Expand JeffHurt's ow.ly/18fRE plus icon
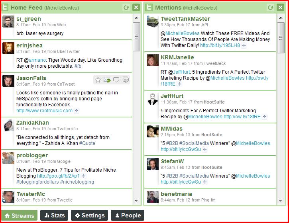Viewport: 289px width, 223px height. click(265, 117)
